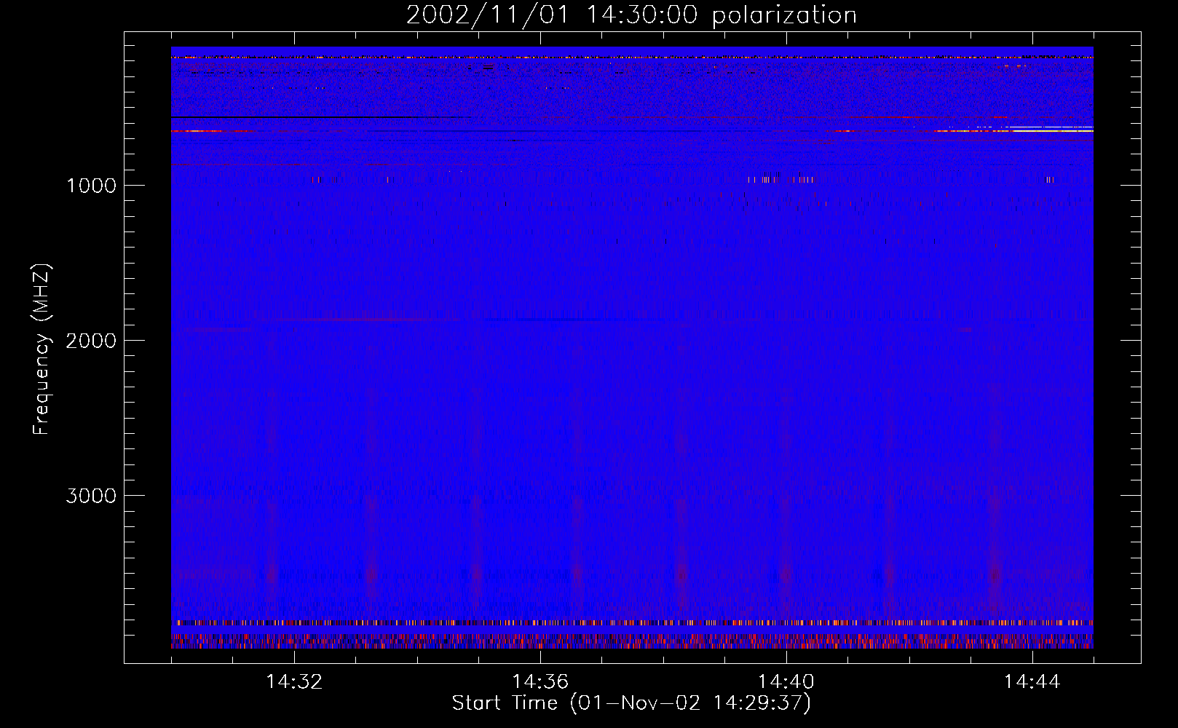Click the Y-axis label 'Frequency (MHZ)'
Screen dimensions: 1178x728
click(x=42, y=349)
